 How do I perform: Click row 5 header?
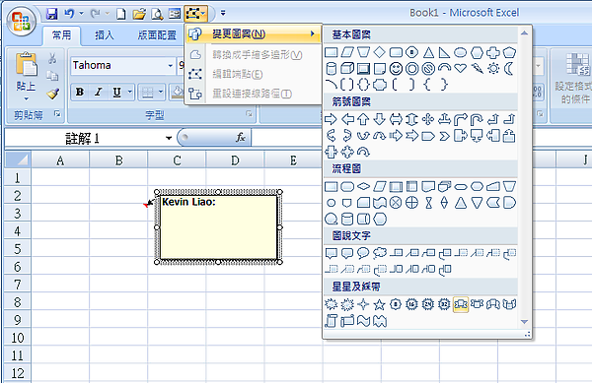18,249
